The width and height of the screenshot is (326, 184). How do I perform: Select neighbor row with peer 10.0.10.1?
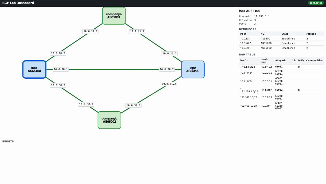click(281, 38)
